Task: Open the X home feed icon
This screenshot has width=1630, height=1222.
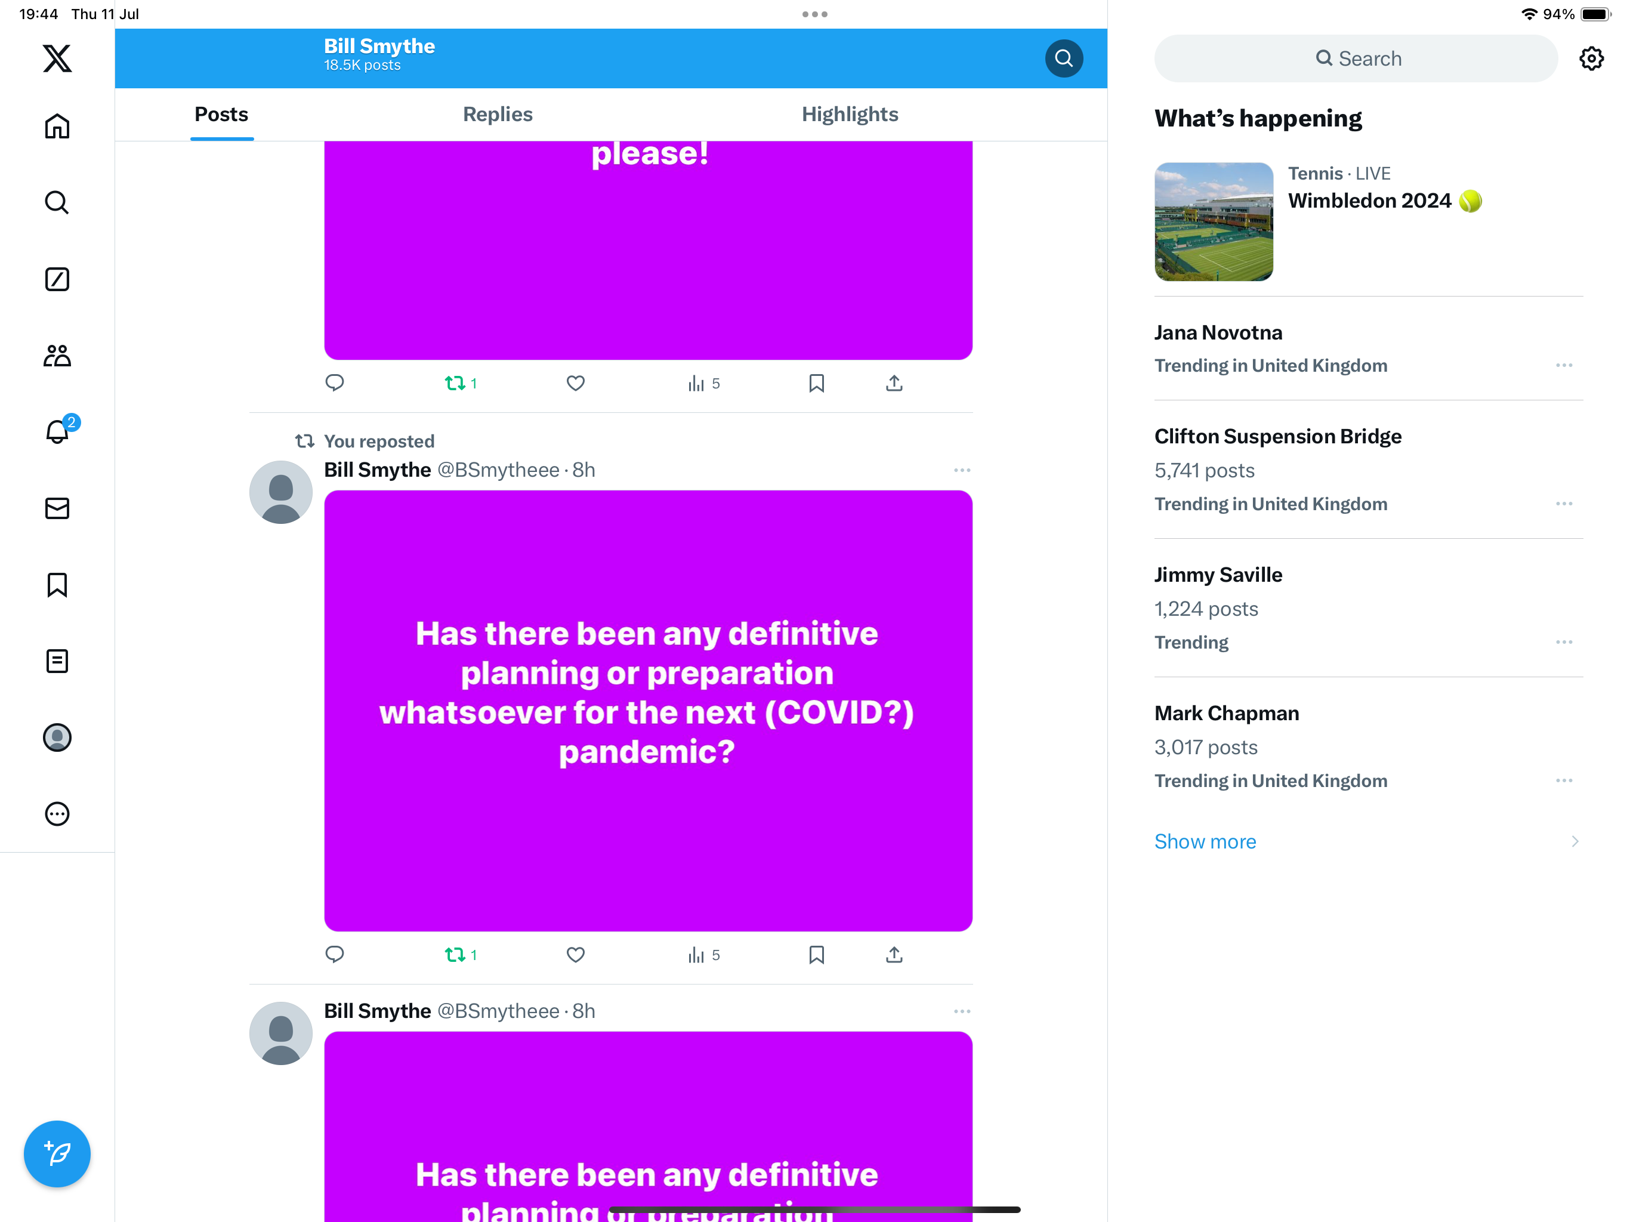Action: click(x=57, y=126)
